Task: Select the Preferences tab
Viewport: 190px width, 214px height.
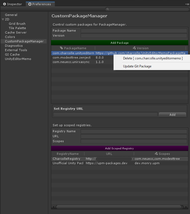Action: pyautogui.click(x=40, y=4)
